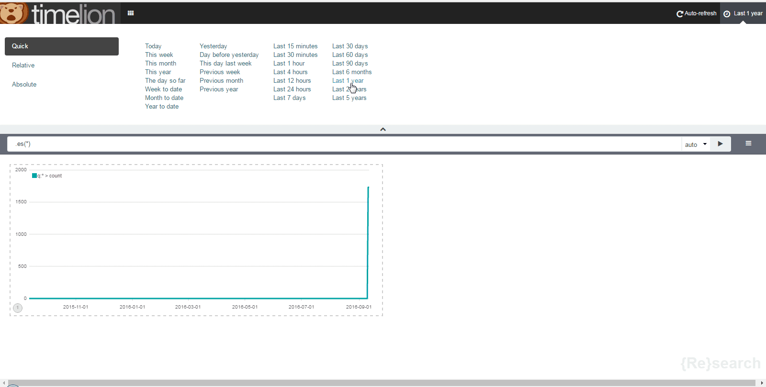Select The day so far
The height and width of the screenshot is (387, 766).
(x=165, y=81)
